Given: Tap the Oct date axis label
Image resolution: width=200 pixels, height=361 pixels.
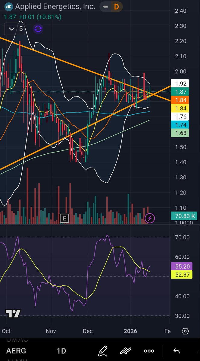Looking at the screenshot, I should pos(6,331).
